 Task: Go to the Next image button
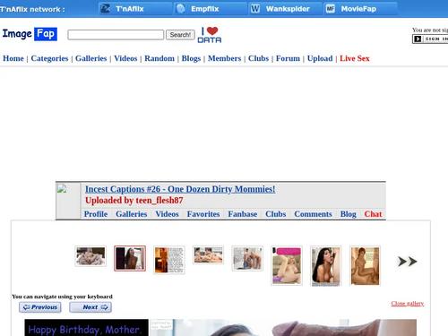(90, 307)
